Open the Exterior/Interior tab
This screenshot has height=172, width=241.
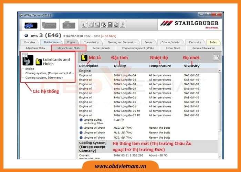pos(171,42)
